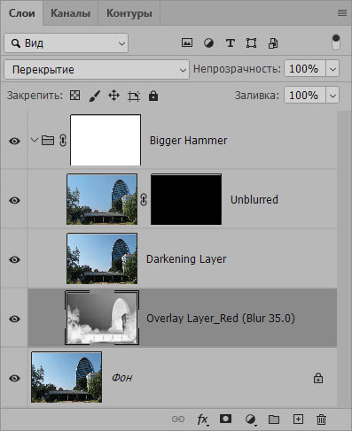The image size is (352, 431).
Task: Switch to the Каналы tab
Action: 70,13
